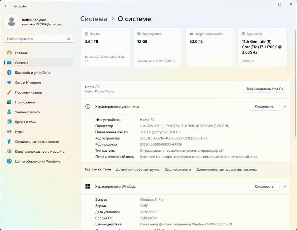The height and width of the screenshot is (230, 297).
Task: Click the Время и язык globe clock icon
Action: click(9, 122)
